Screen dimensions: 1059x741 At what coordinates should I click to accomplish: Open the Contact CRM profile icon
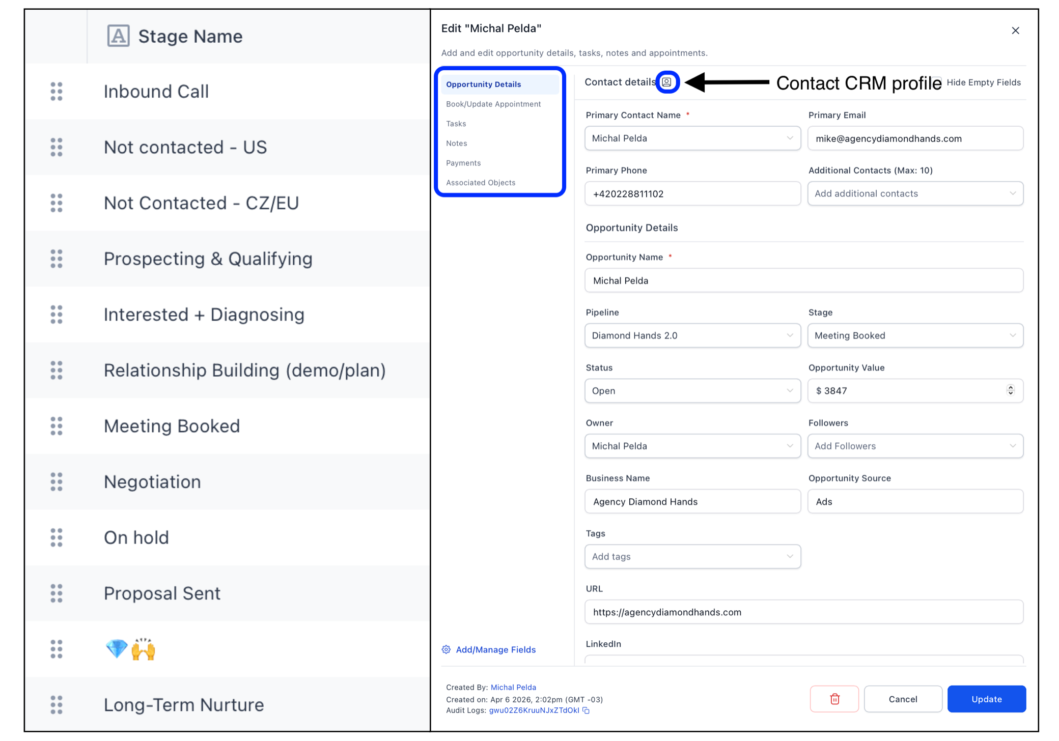click(x=667, y=82)
